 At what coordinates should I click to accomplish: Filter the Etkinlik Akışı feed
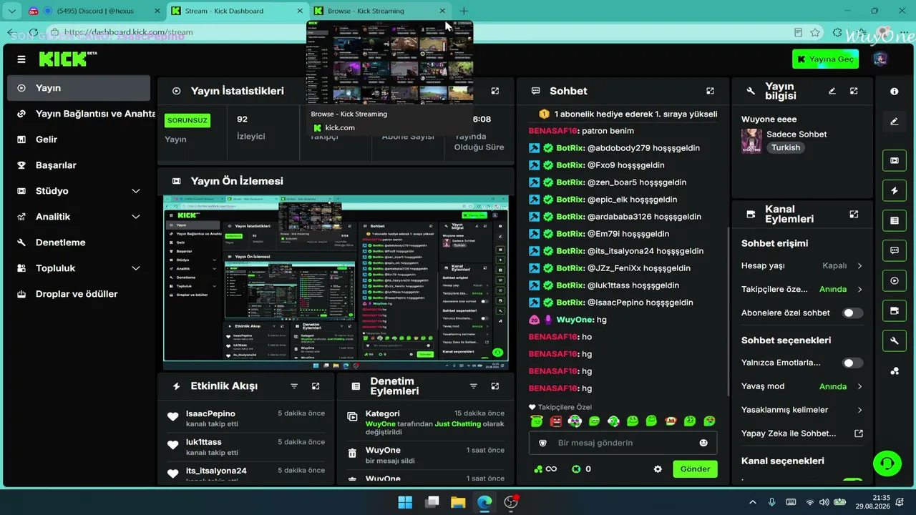(x=294, y=386)
